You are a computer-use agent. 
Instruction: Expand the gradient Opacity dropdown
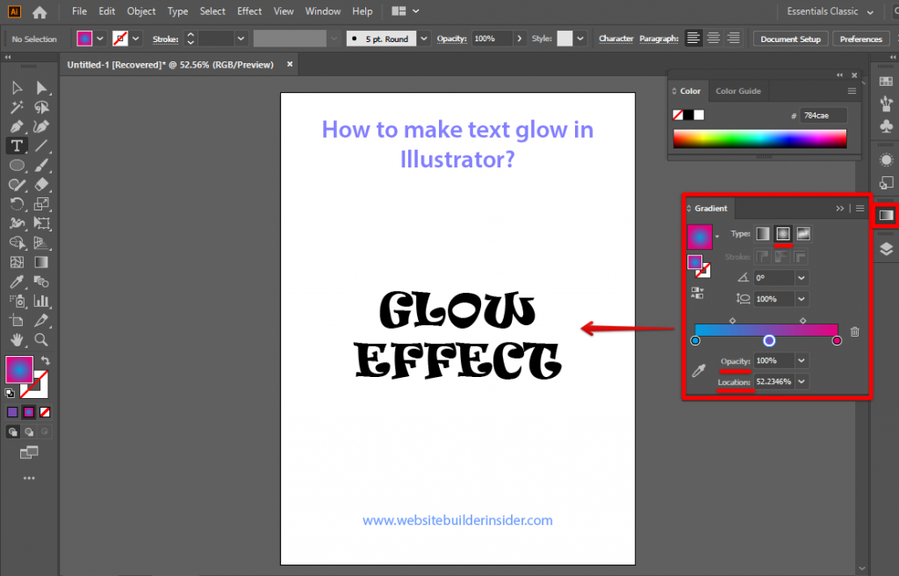tap(802, 360)
